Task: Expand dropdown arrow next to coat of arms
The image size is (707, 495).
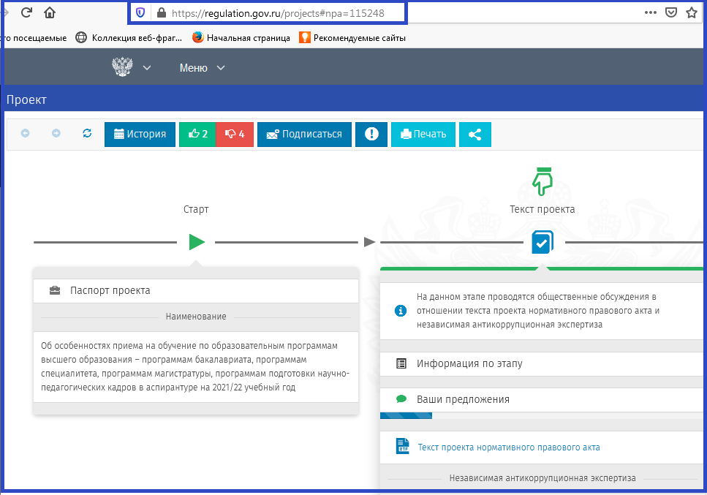Action: 146,67
